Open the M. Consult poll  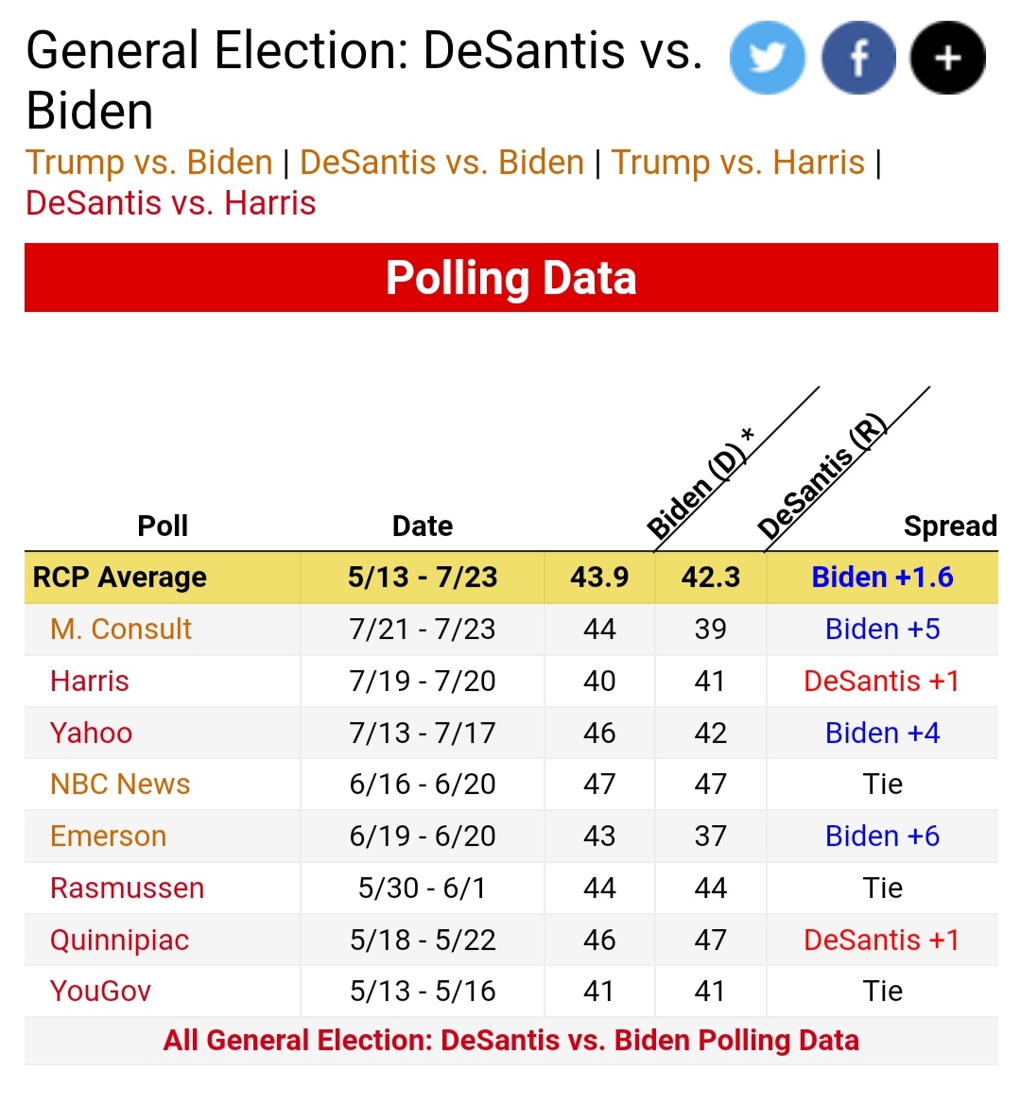(x=121, y=630)
